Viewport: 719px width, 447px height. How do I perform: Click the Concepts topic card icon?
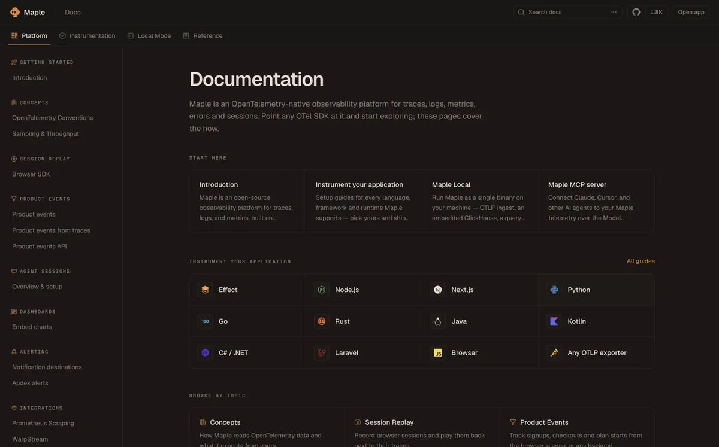(203, 422)
